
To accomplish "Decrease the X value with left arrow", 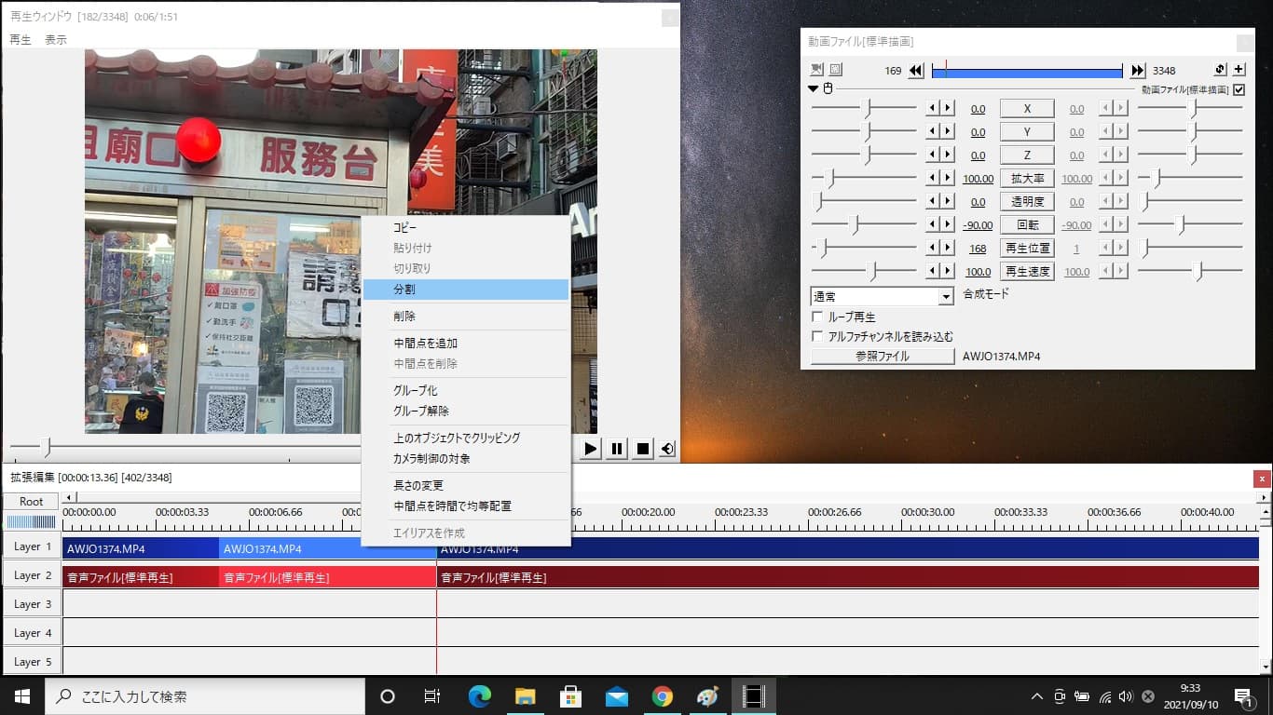I will pyautogui.click(x=932, y=109).
